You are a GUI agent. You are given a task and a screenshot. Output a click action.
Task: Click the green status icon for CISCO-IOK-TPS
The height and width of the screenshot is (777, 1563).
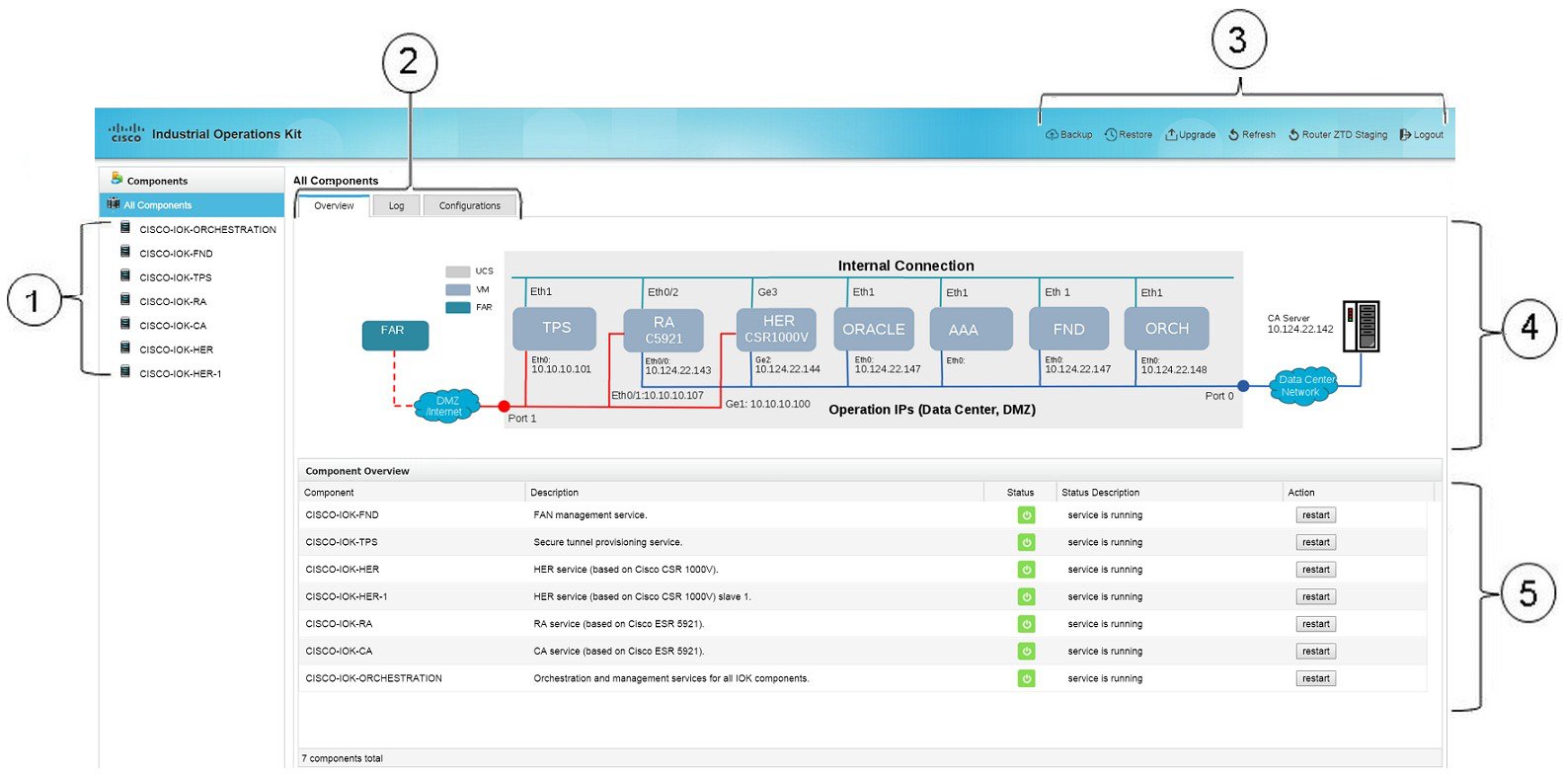coord(1027,542)
